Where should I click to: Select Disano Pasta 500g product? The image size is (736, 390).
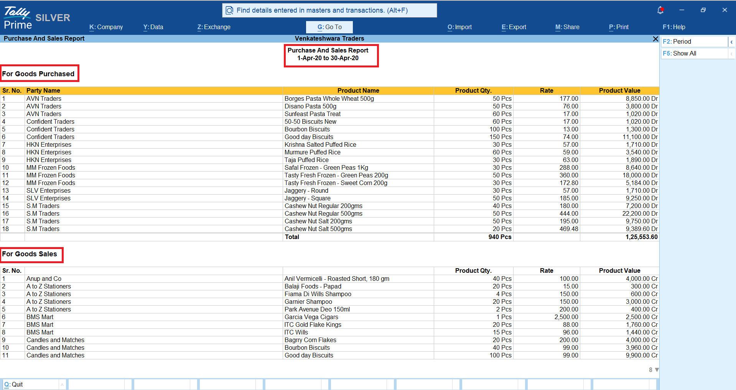pyautogui.click(x=310, y=107)
